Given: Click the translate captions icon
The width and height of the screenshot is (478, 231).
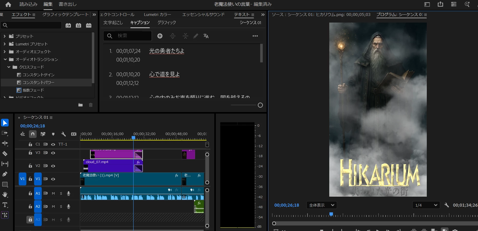Looking at the screenshot, I should [206, 36].
